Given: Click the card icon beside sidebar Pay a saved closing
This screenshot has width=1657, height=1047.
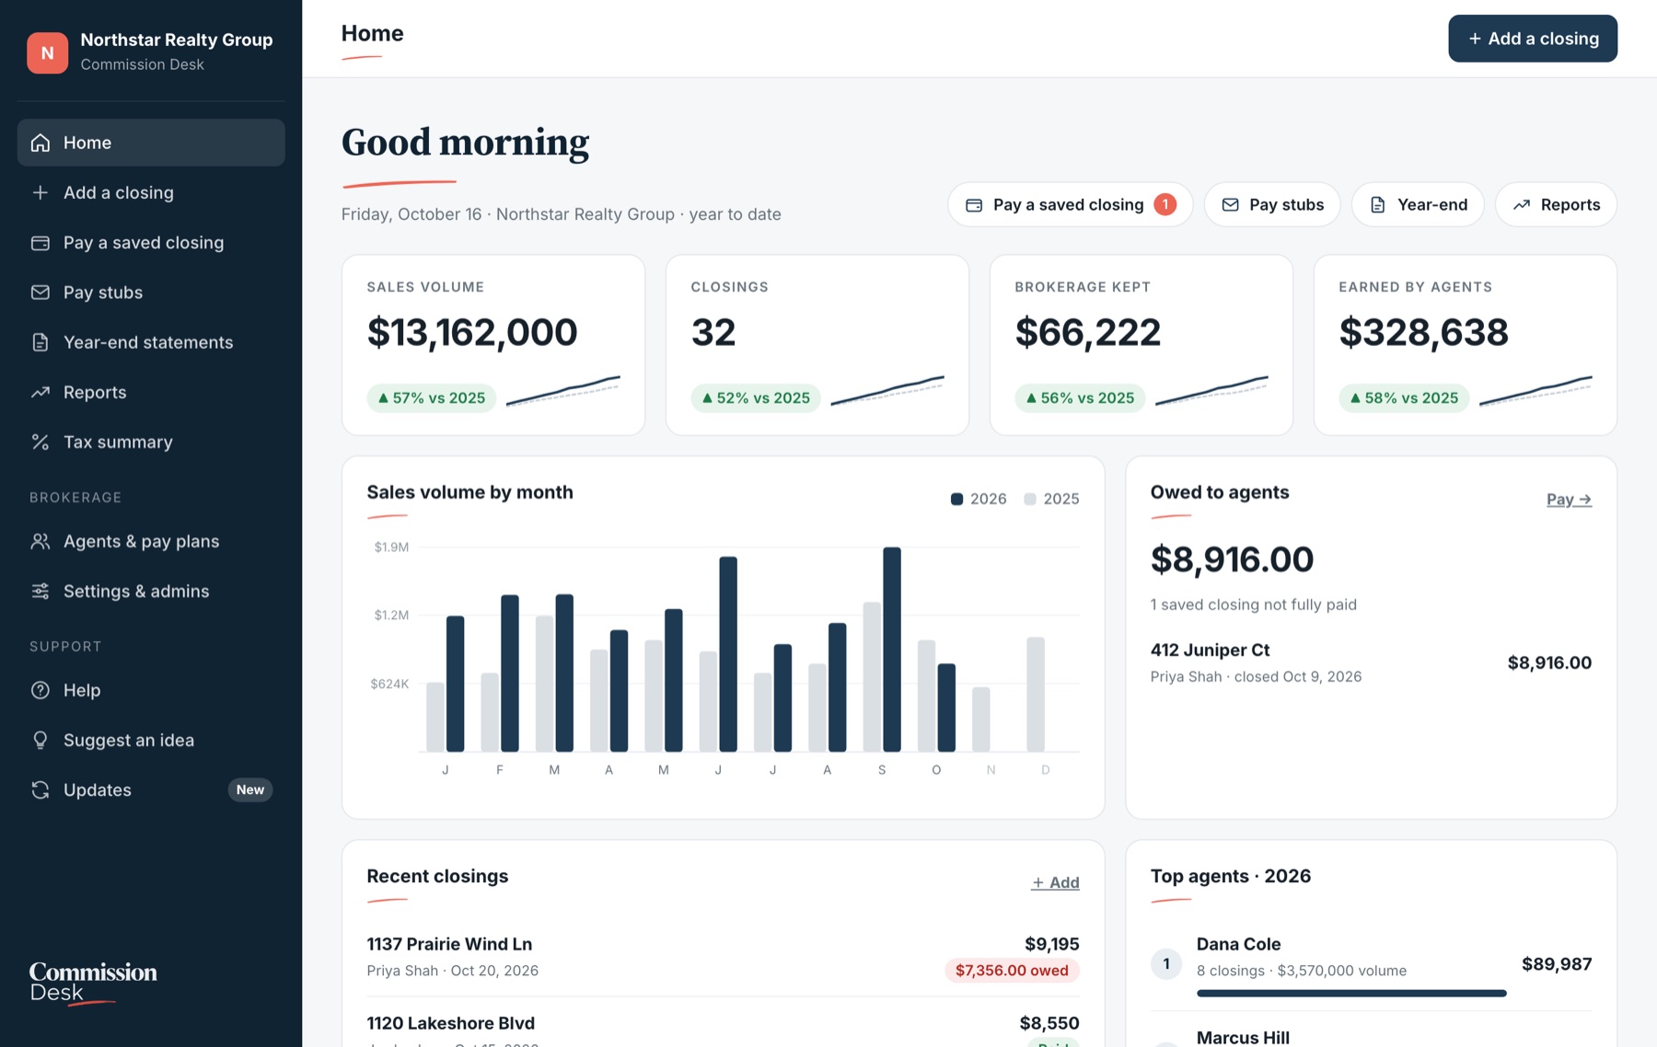Looking at the screenshot, I should 40,242.
